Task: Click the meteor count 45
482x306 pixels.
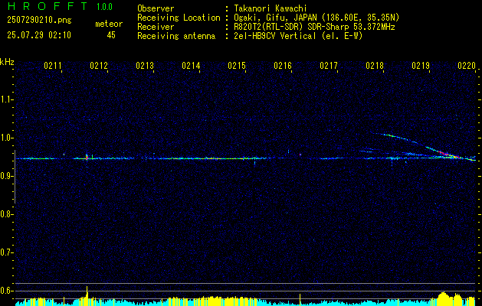Action: pyautogui.click(x=111, y=35)
